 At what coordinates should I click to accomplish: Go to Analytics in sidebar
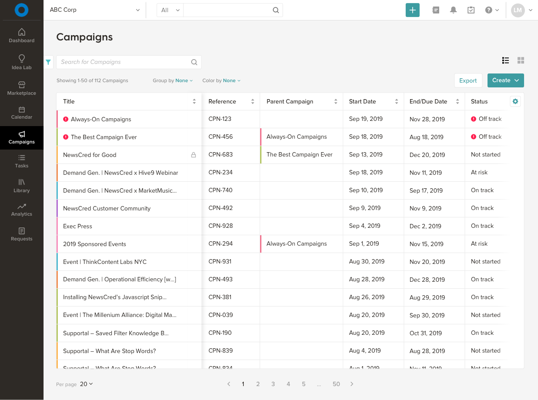click(22, 210)
